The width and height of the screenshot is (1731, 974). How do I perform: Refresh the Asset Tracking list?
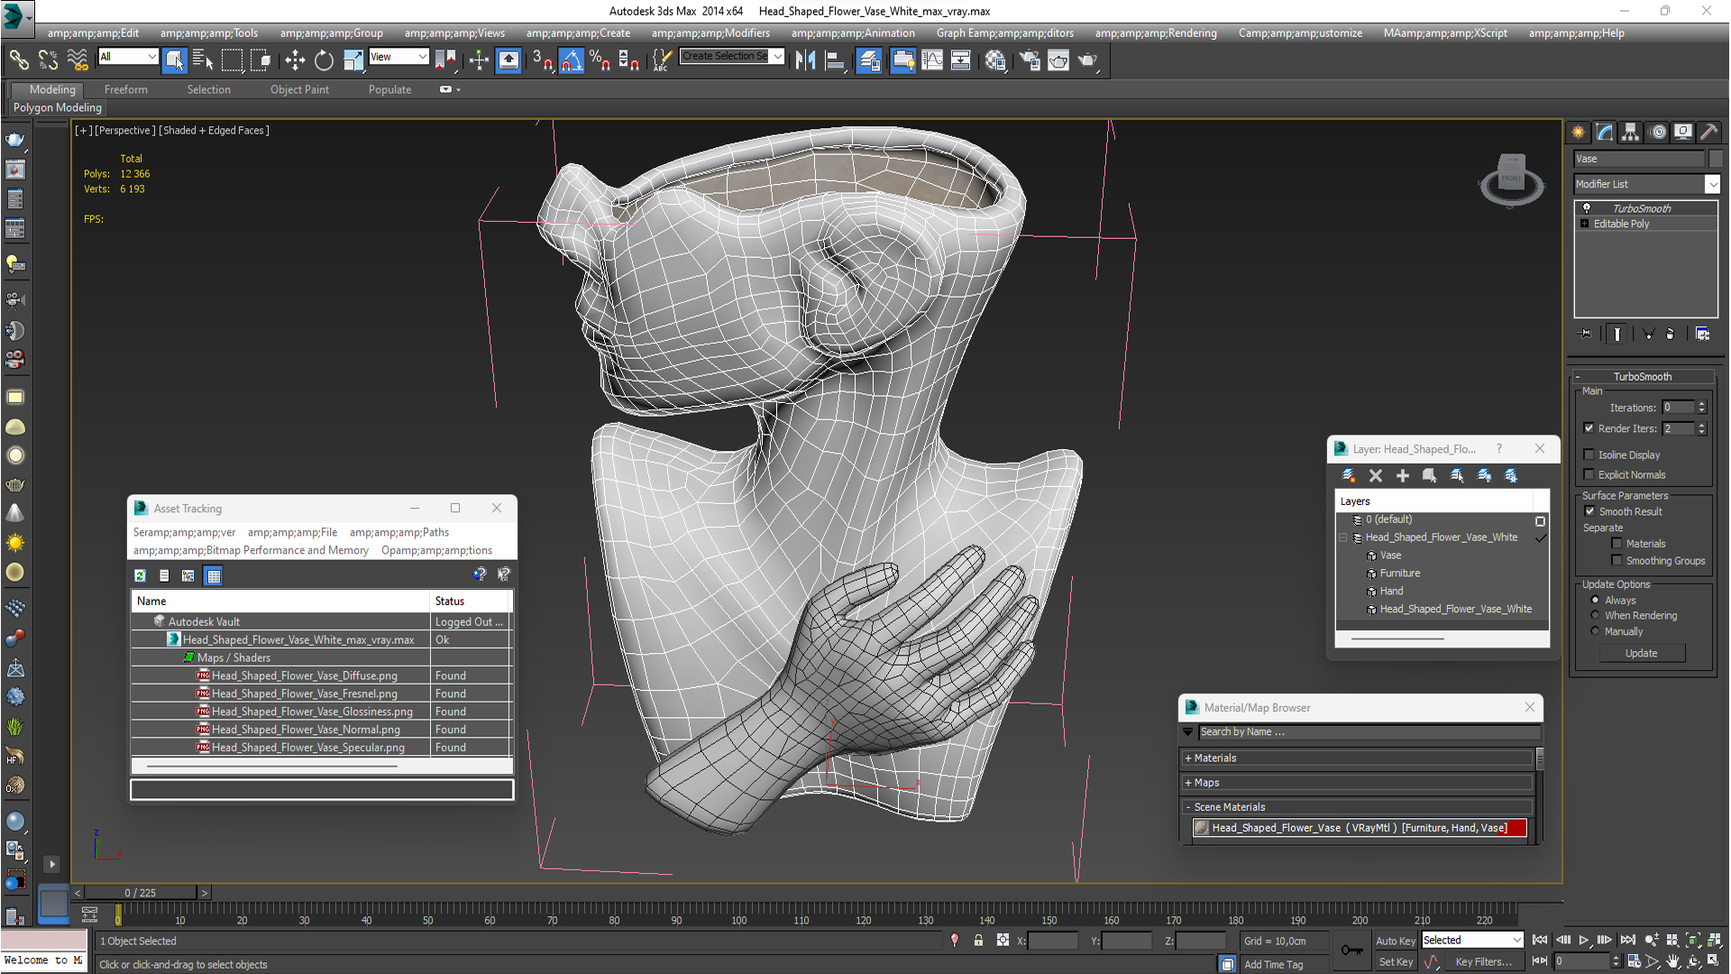[x=140, y=575]
